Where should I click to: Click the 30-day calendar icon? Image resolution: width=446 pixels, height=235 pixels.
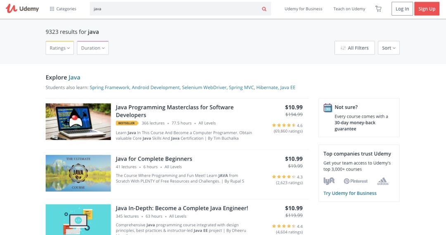point(327,108)
